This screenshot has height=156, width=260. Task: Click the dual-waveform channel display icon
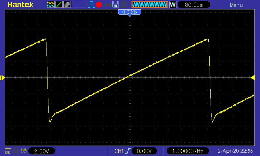[x=51, y=5]
